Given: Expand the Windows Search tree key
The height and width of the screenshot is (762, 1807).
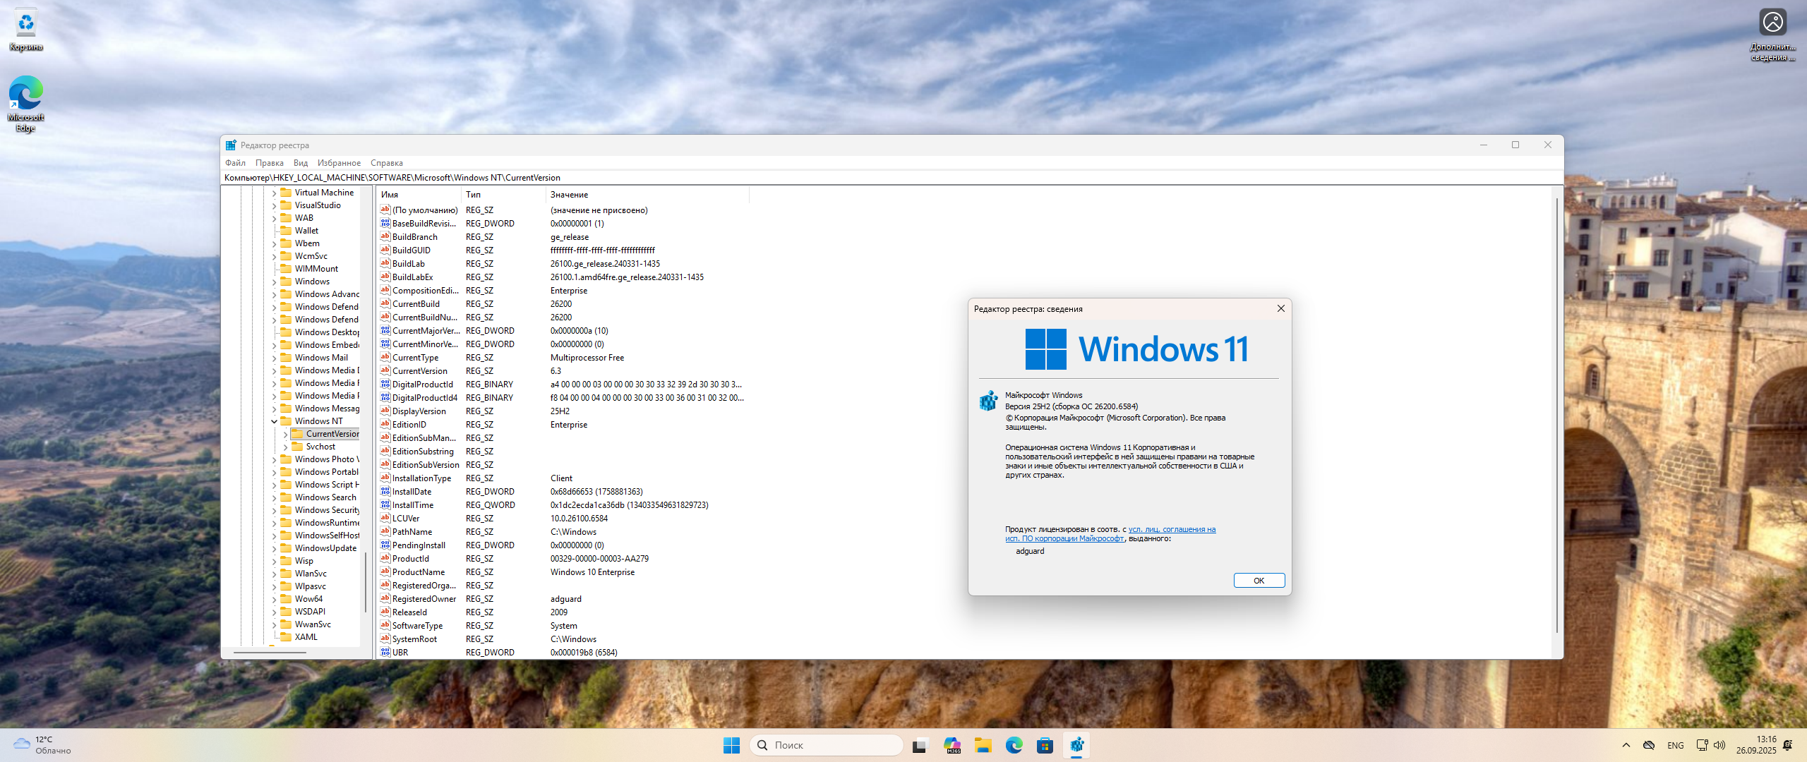Looking at the screenshot, I should tap(275, 497).
